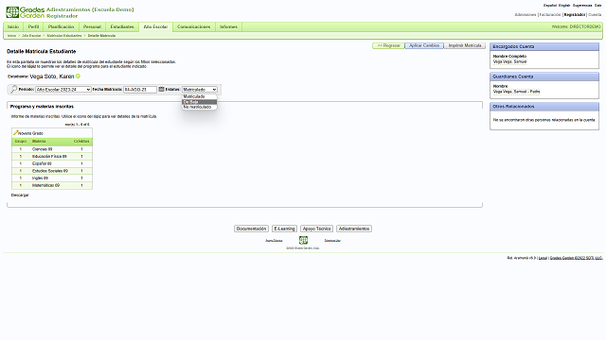
Task: Click the 'Español 09' row
Action: (x=52, y=163)
